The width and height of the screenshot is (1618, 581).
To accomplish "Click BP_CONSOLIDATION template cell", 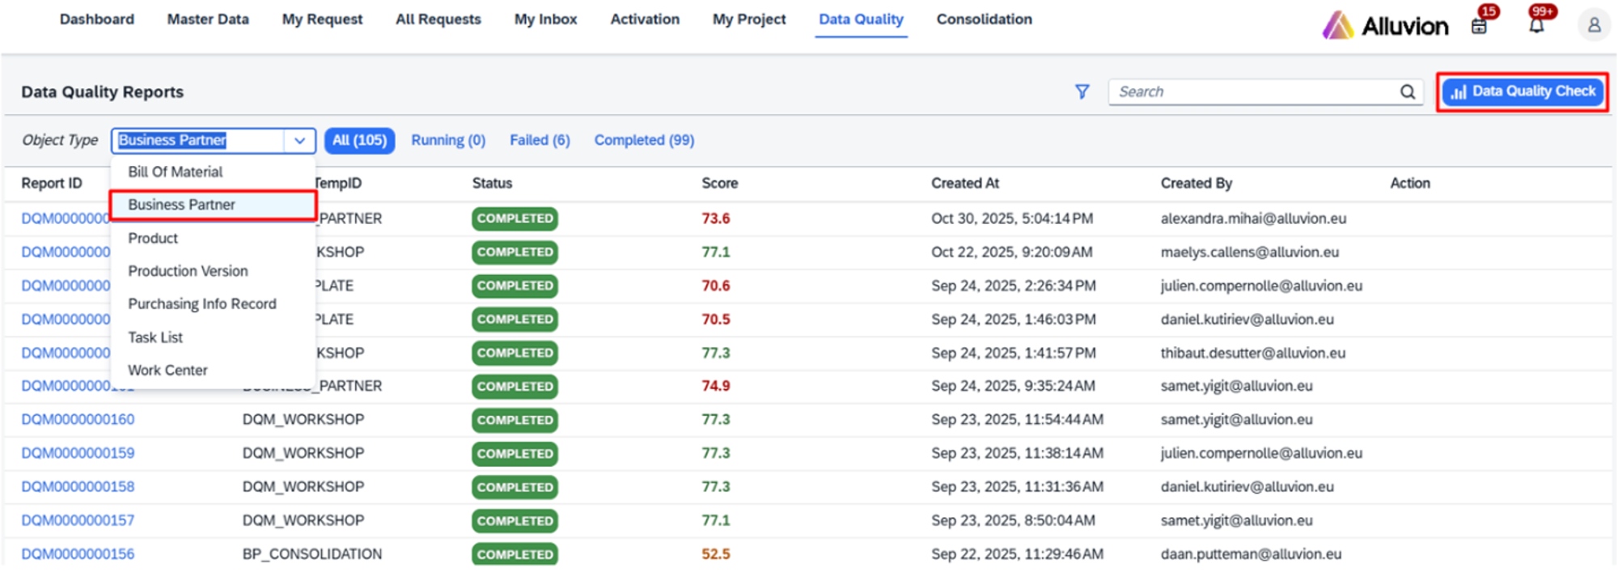I will tap(312, 554).
